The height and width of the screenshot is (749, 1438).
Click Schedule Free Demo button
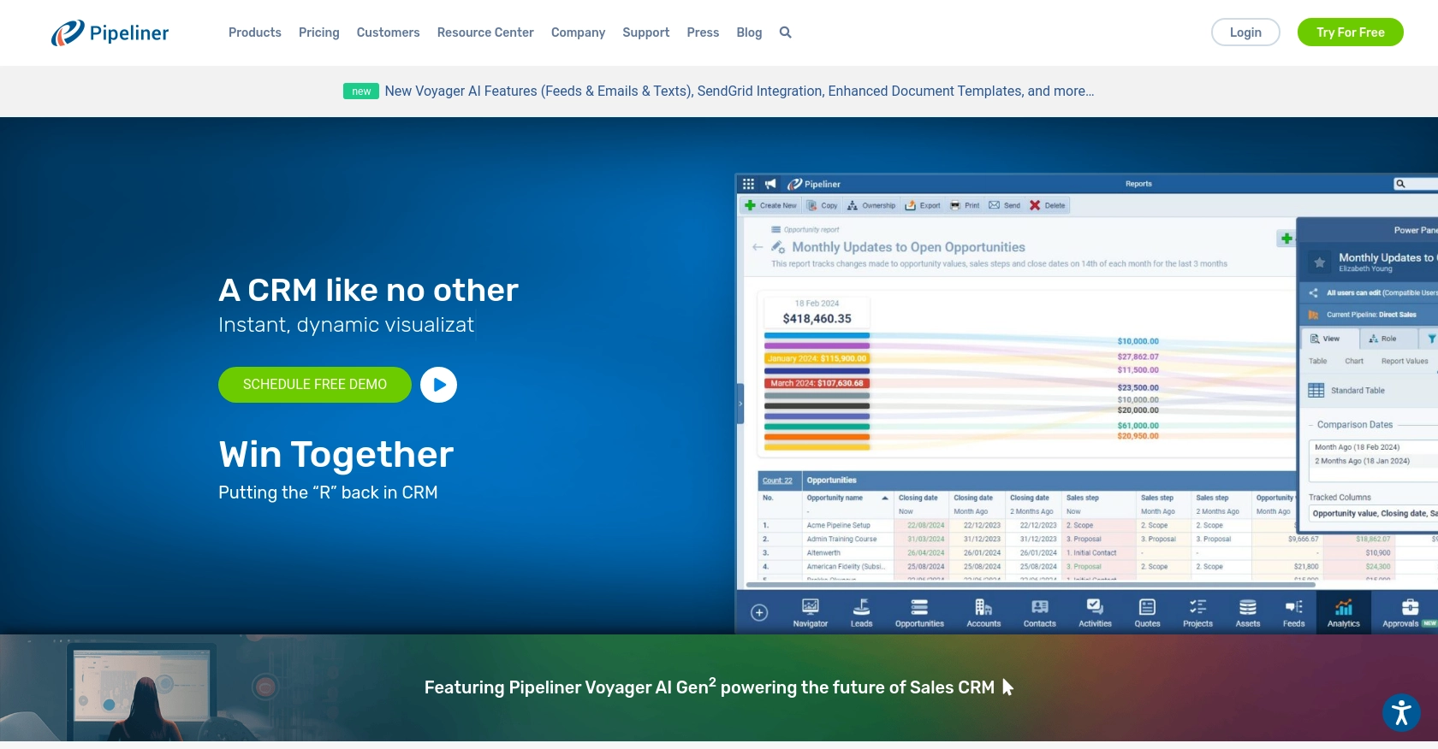pyautogui.click(x=315, y=385)
